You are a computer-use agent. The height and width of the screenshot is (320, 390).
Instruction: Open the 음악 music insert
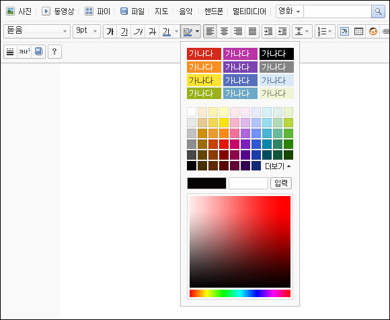coord(186,11)
